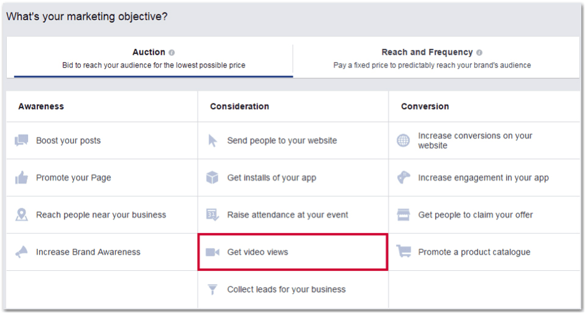
Task: Click the game controller icon for app engagement
Action: point(403,178)
